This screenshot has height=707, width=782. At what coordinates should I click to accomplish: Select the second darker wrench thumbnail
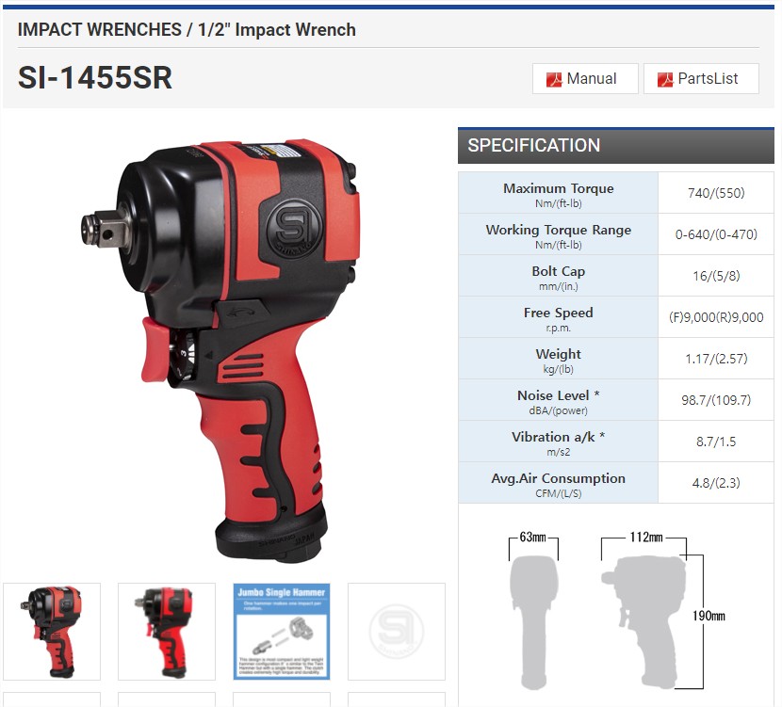167,632
